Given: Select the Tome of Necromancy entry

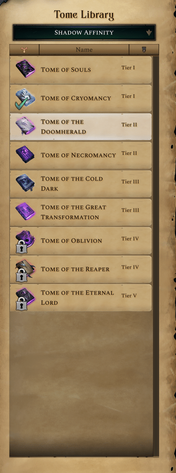Looking at the screenshot, I should click(81, 155).
